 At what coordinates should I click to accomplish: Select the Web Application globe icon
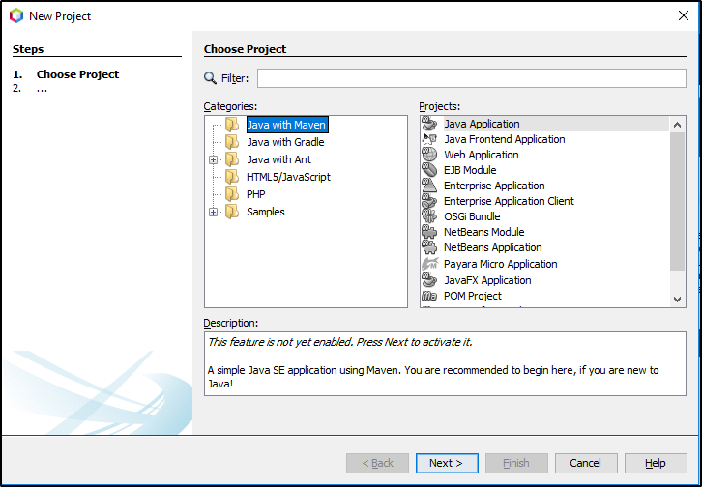pos(429,155)
